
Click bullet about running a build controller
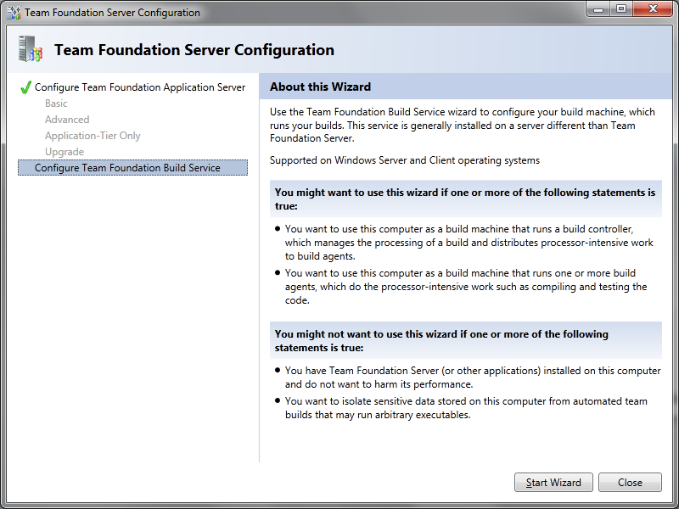[469, 243]
